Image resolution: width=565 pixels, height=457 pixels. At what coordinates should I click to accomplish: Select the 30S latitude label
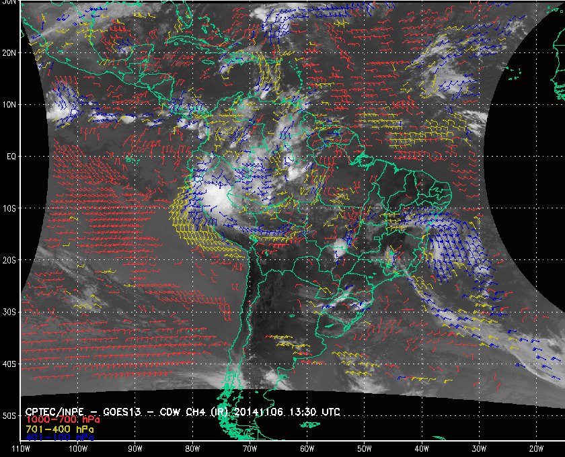(x=9, y=312)
